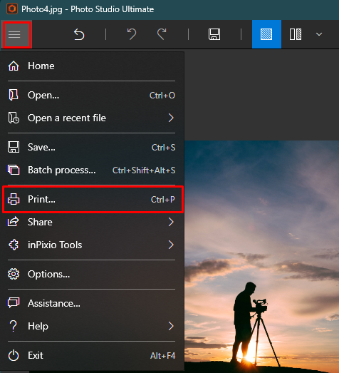The height and width of the screenshot is (373, 339).
Task: Undo the last edit
Action: coord(132,34)
